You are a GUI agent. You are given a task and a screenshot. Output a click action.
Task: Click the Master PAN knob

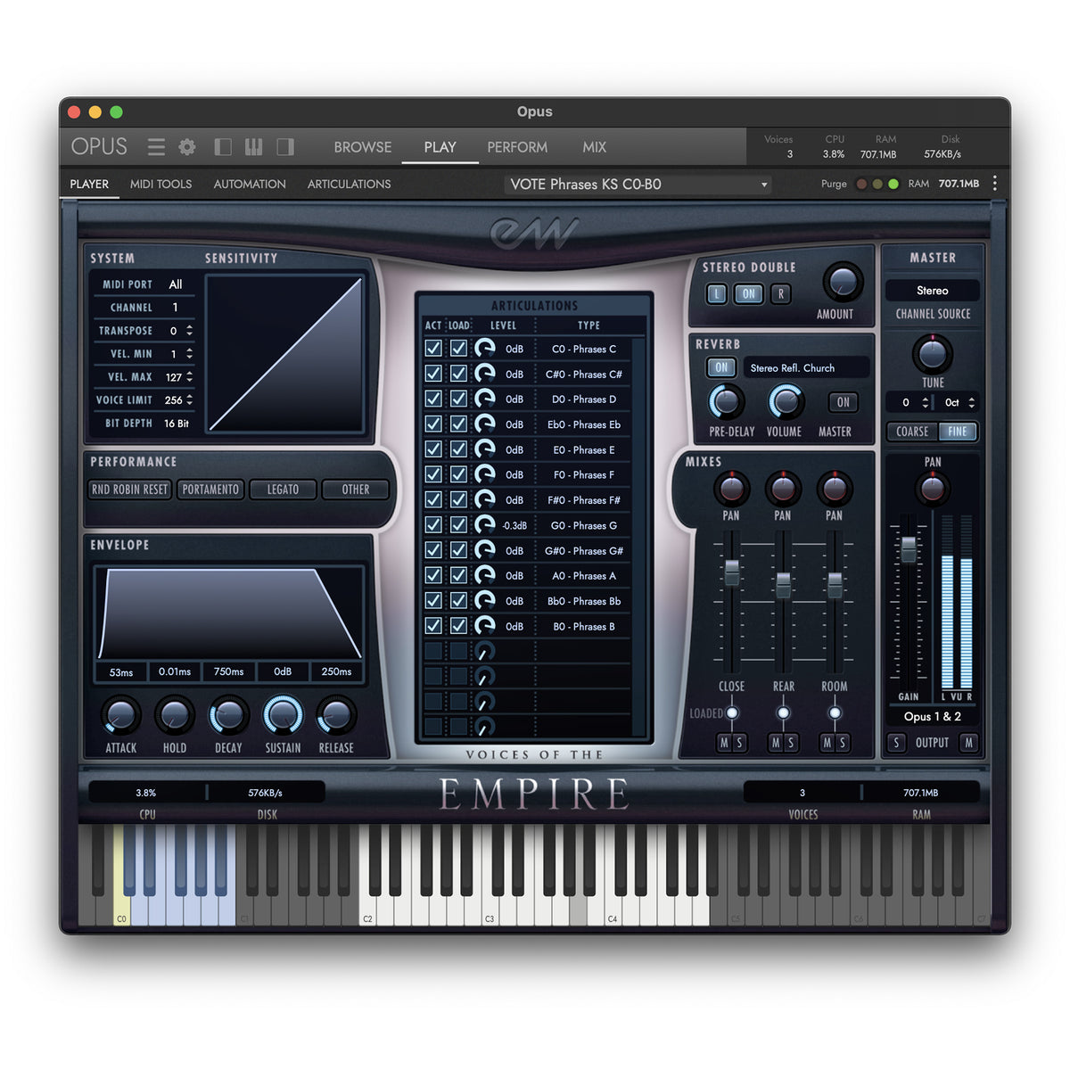coord(932,488)
